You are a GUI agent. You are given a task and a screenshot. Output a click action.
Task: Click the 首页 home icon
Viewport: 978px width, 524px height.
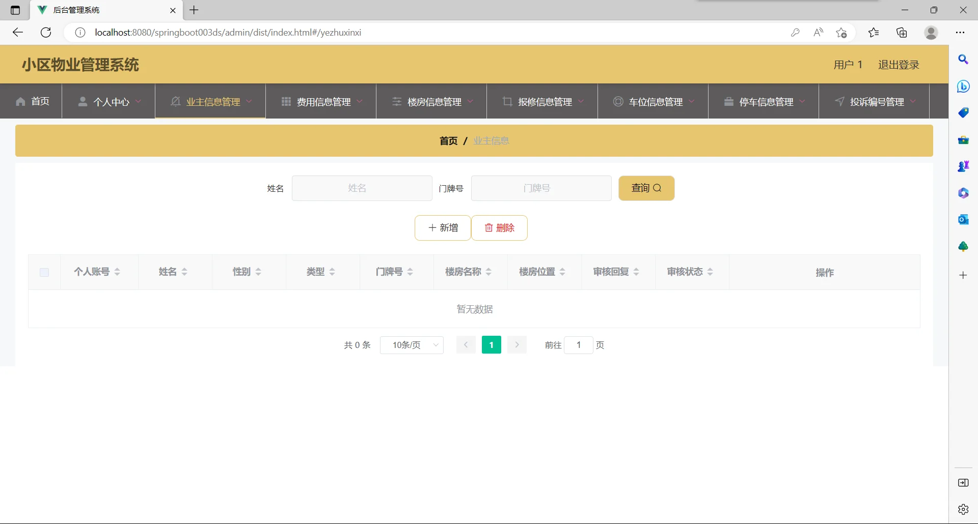(x=19, y=101)
